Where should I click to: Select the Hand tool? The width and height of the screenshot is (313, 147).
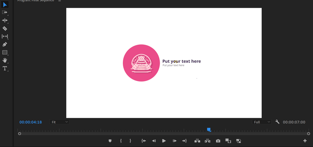(x=5, y=60)
